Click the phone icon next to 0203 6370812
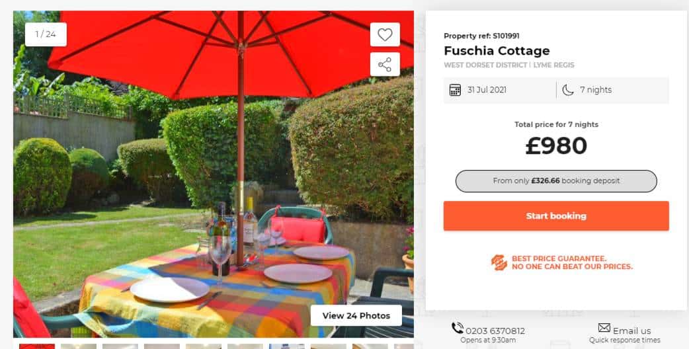 [x=458, y=328]
